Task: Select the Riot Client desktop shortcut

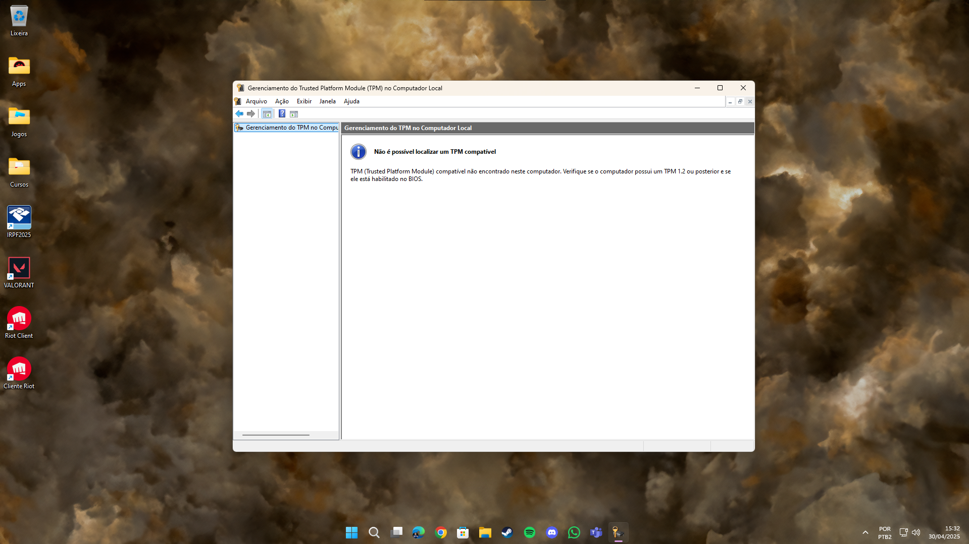Action: 19,323
